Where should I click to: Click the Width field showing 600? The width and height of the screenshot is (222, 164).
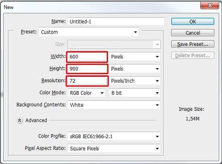click(x=87, y=57)
